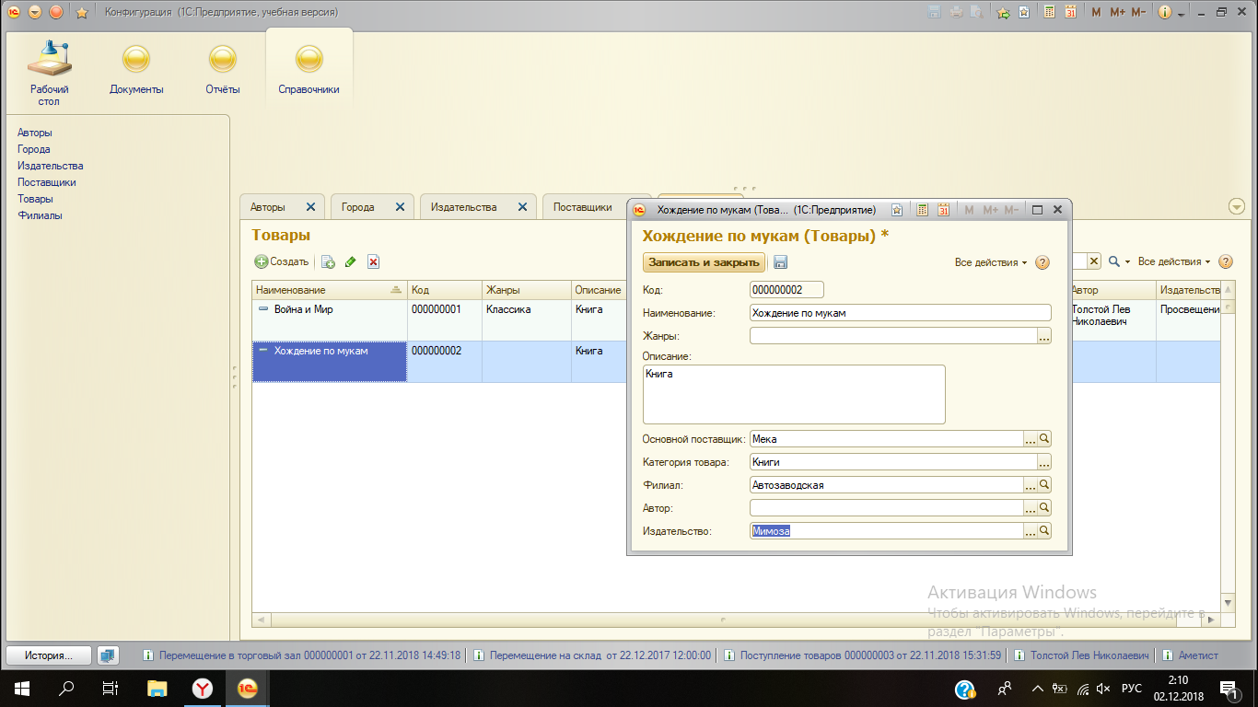
Task: Open the Info (i) icon in main title bar
Action: pyautogui.click(x=1164, y=13)
